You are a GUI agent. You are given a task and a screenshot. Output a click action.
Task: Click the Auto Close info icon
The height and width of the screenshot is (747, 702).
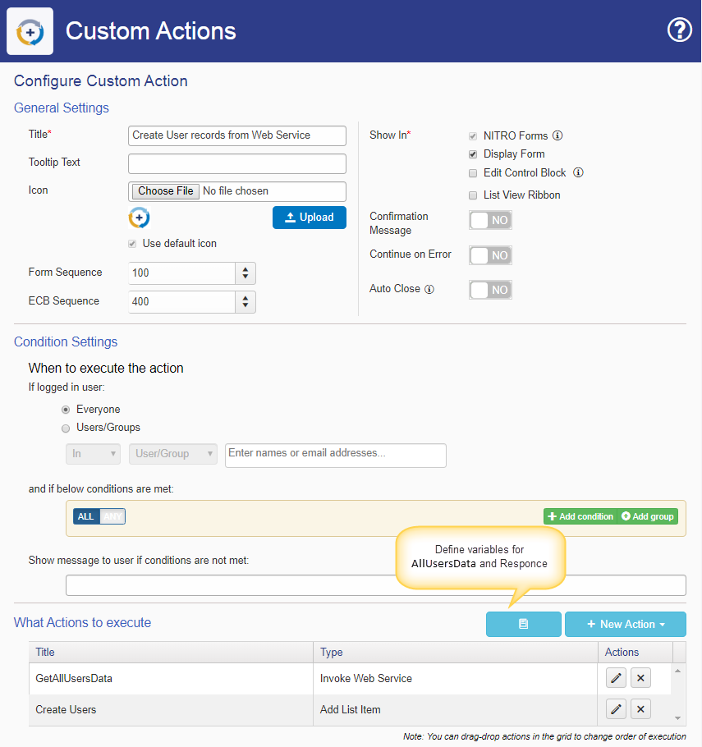(429, 289)
